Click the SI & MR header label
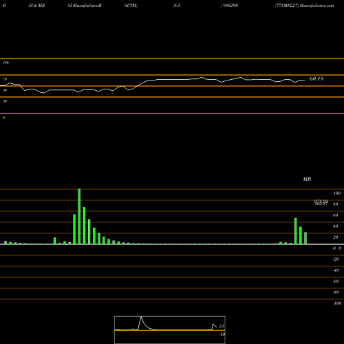 [36, 6]
